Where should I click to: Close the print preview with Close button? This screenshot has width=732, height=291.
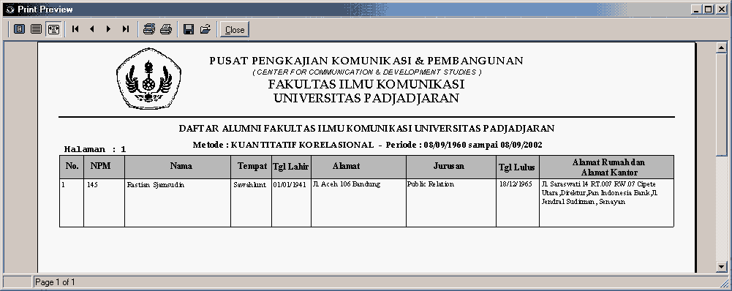234,29
